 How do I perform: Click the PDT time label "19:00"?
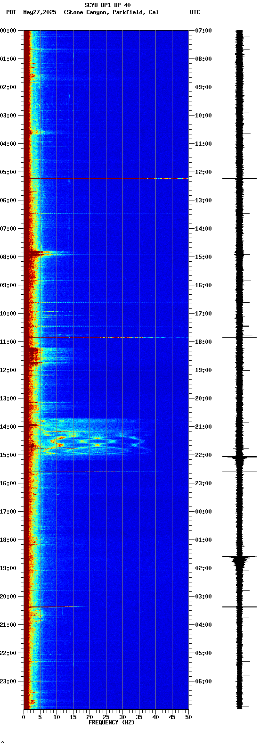(x=8, y=568)
